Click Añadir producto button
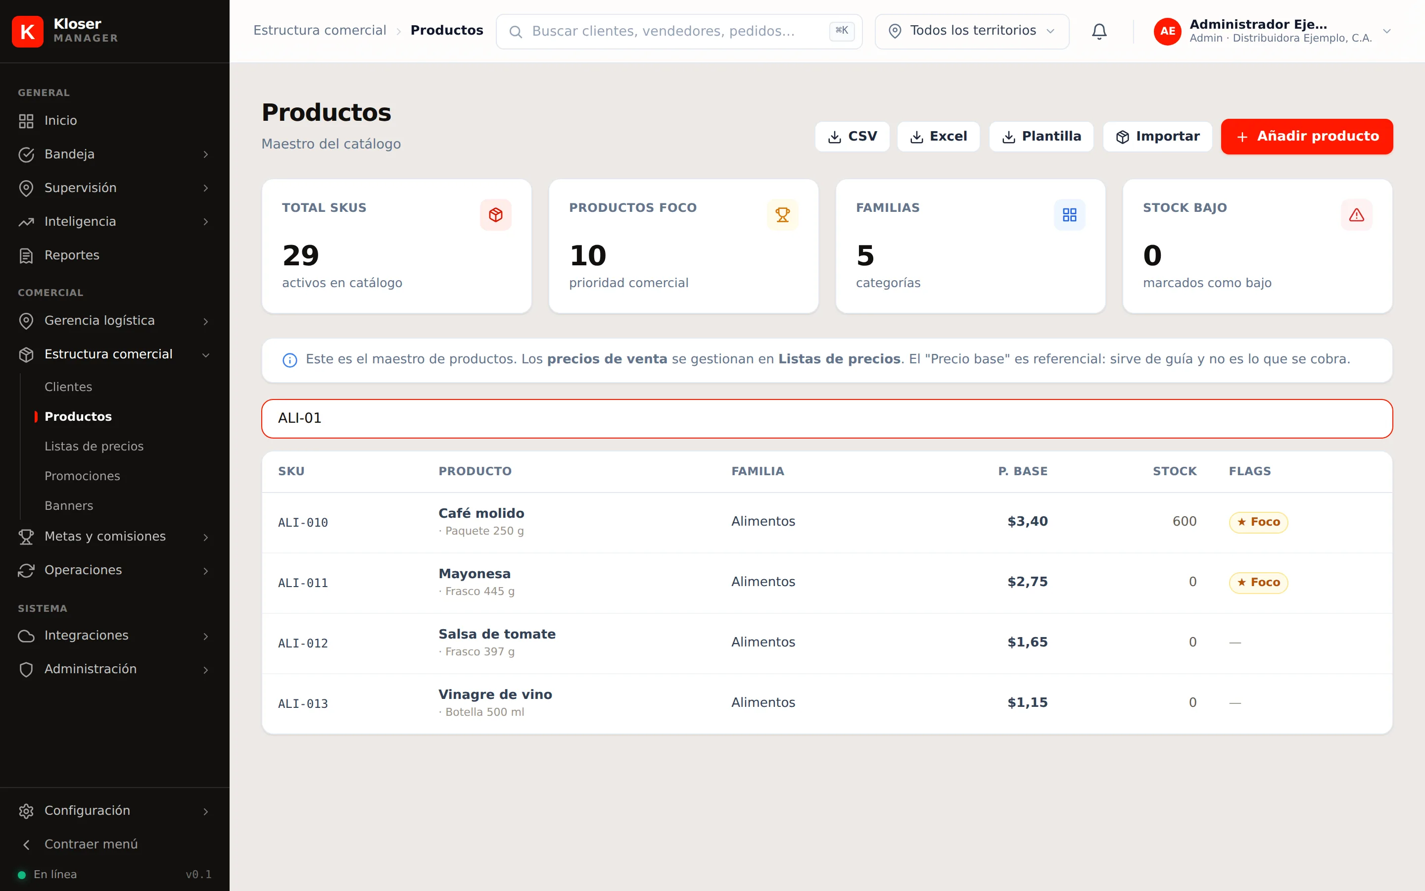 pyautogui.click(x=1307, y=137)
